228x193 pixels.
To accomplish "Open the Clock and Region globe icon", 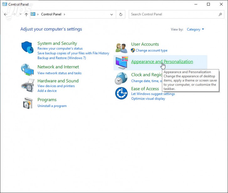I will click(121, 78).
